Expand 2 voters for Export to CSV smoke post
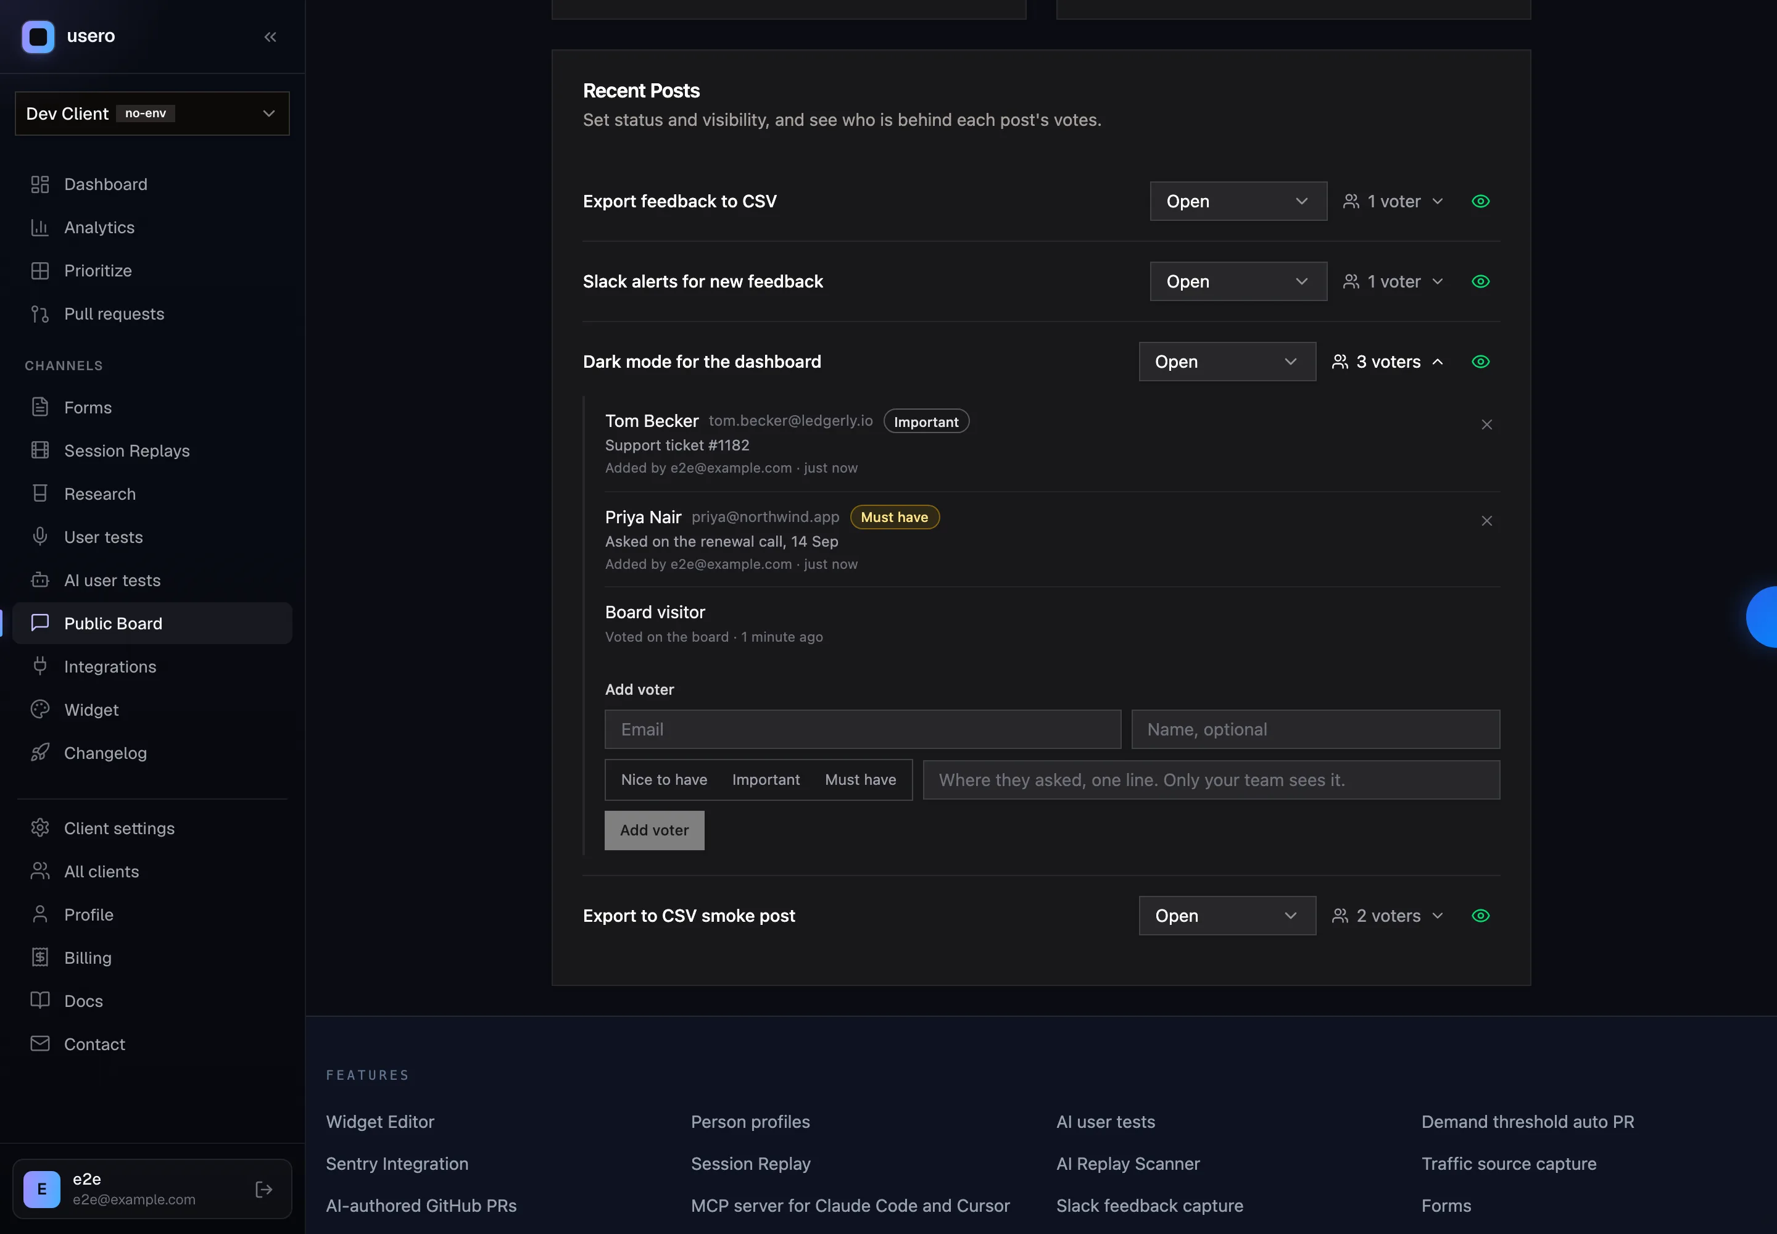Screen dimensions: 1777x1234 (1388, 916)
